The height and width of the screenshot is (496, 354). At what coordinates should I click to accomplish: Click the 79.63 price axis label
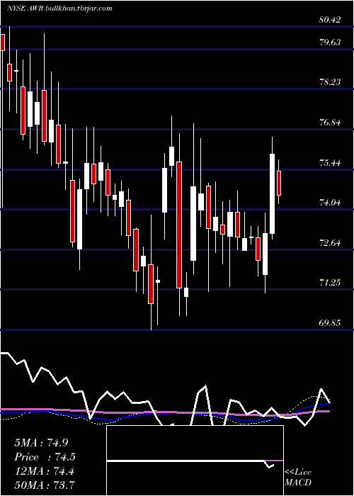coord(330,42)
